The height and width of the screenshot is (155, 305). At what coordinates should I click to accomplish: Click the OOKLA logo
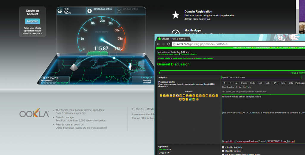click(x=34, y=113)
